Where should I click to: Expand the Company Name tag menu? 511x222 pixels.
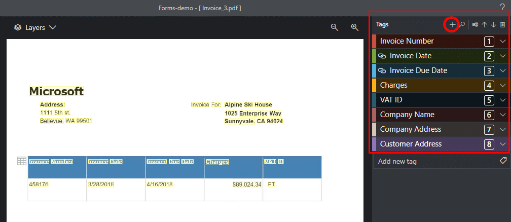coord(502,115)
